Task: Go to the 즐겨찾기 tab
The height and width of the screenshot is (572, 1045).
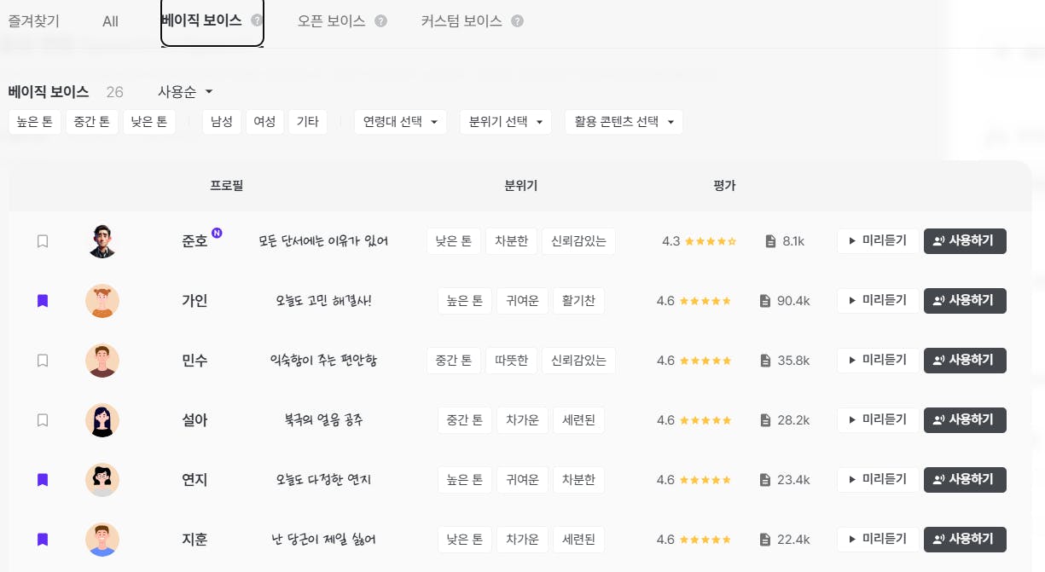Action: 33,21
